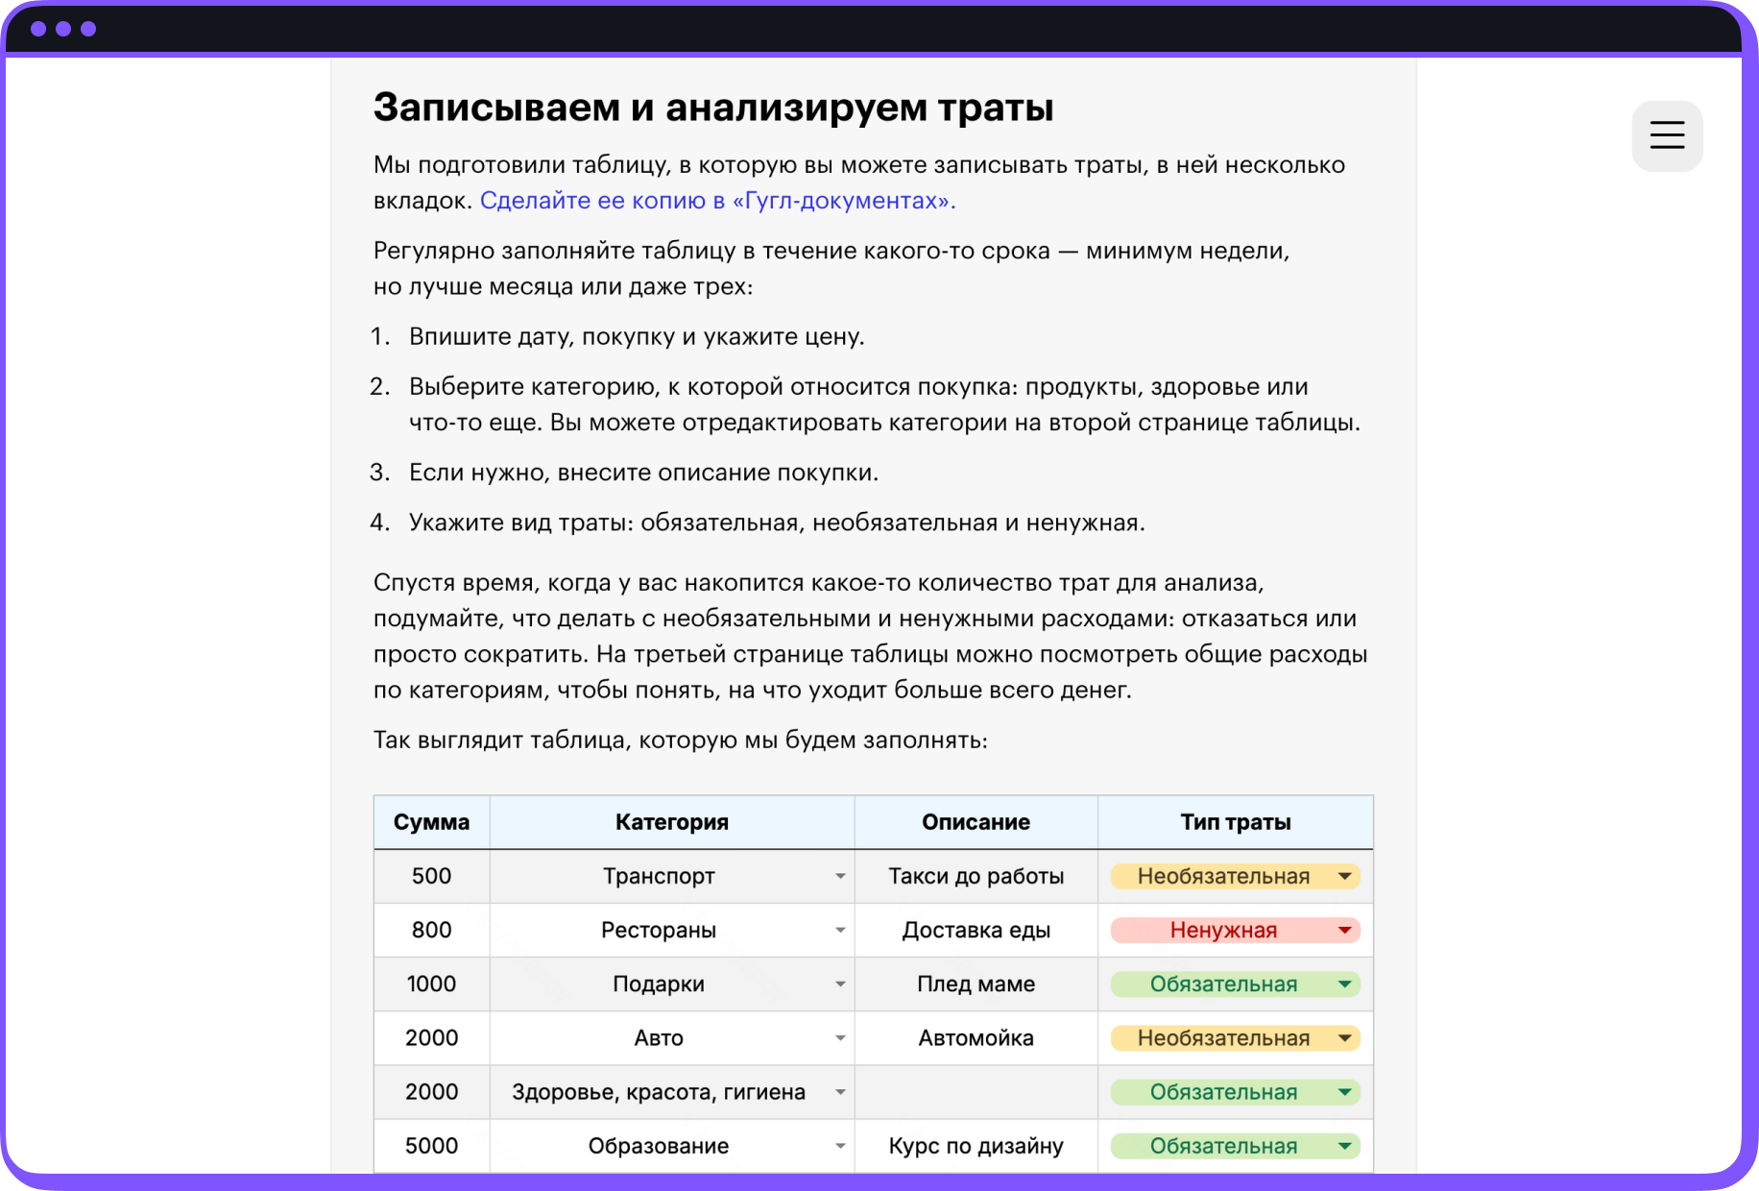This screenshot has width=1759, height=1191.
Task: Open the red Ненужная type dropdown
Action: coord(1235,930)
